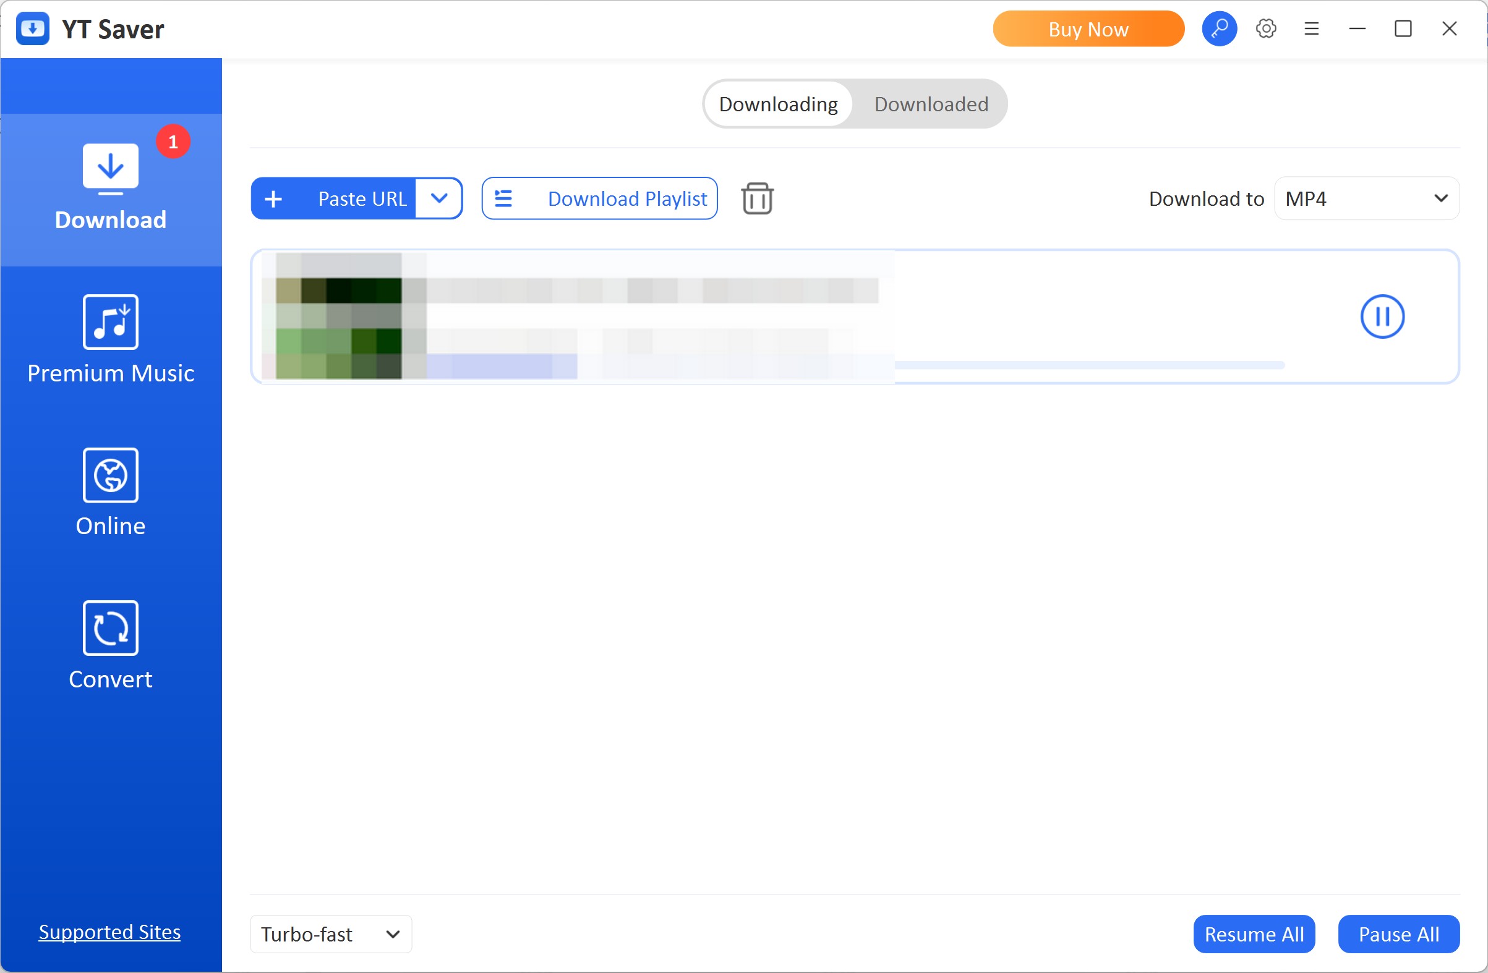1488x973 pixels.
Task: Open the MP4 format dropdown
Action: pos(1367,198)
